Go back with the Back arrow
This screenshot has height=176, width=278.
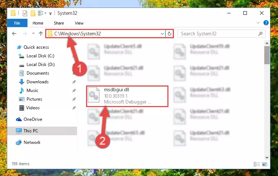14,34
